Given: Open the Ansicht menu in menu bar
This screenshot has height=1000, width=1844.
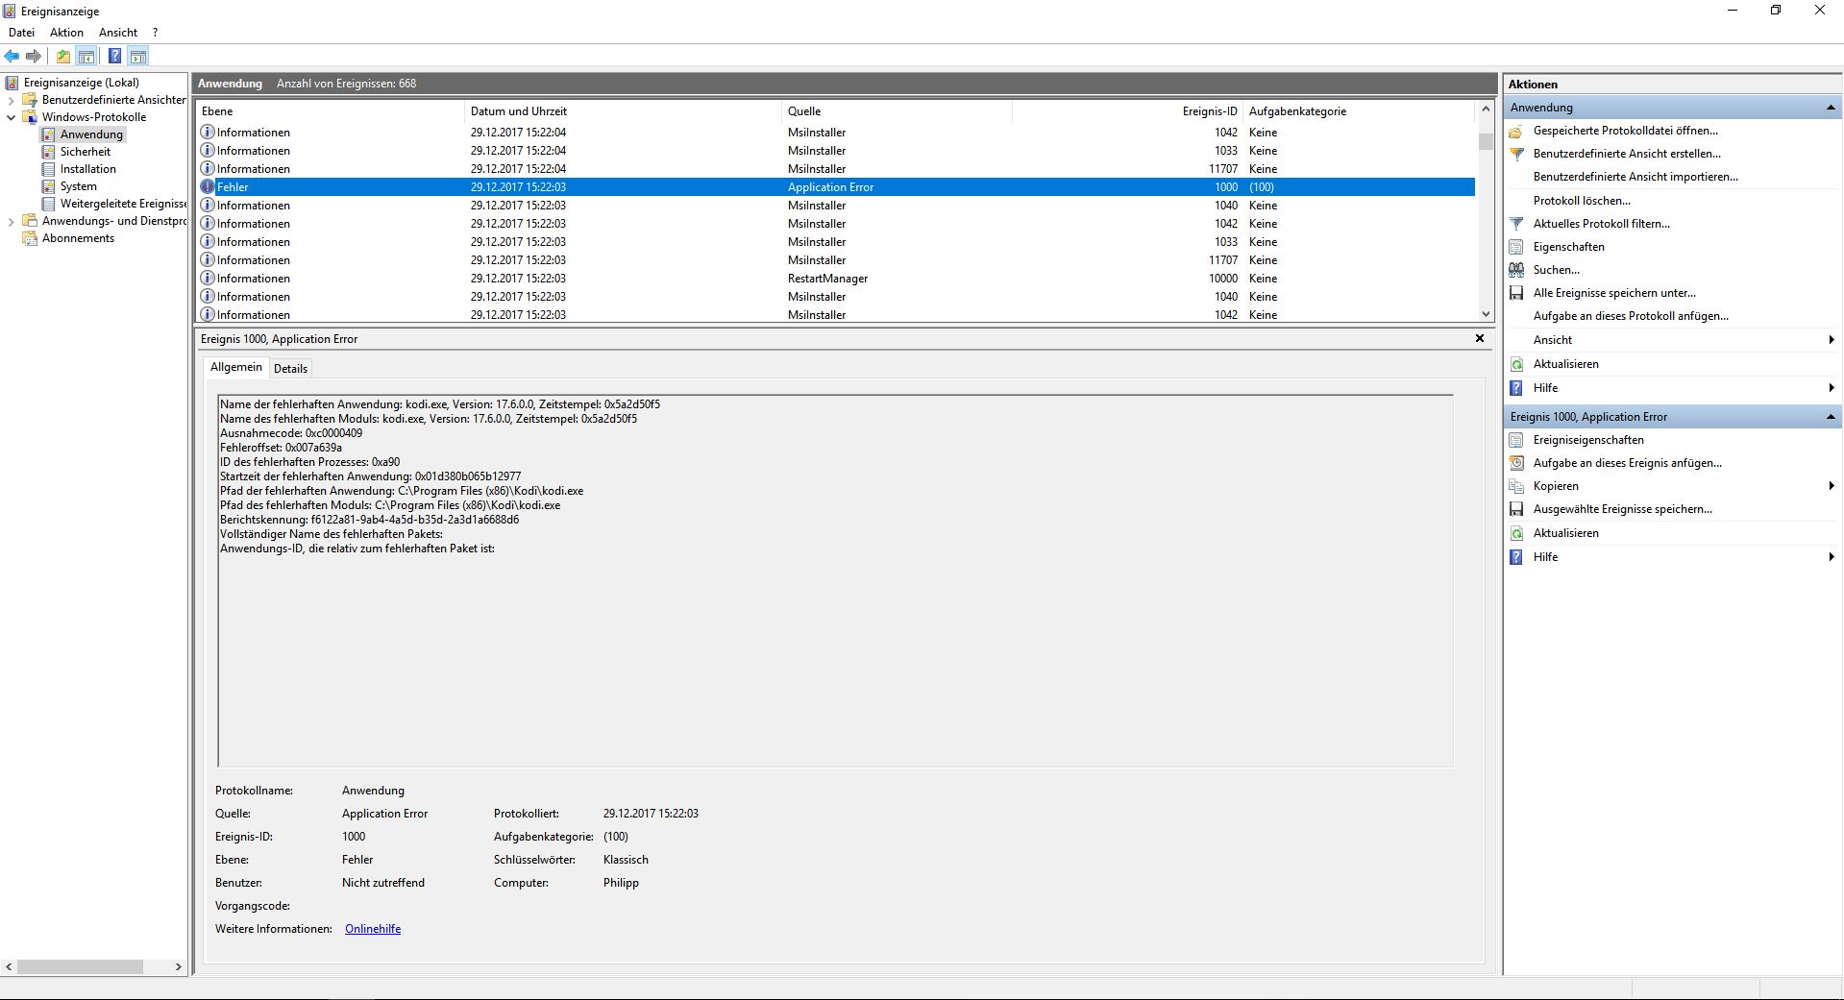Looking at the screenshot, I should pos(118,33).
